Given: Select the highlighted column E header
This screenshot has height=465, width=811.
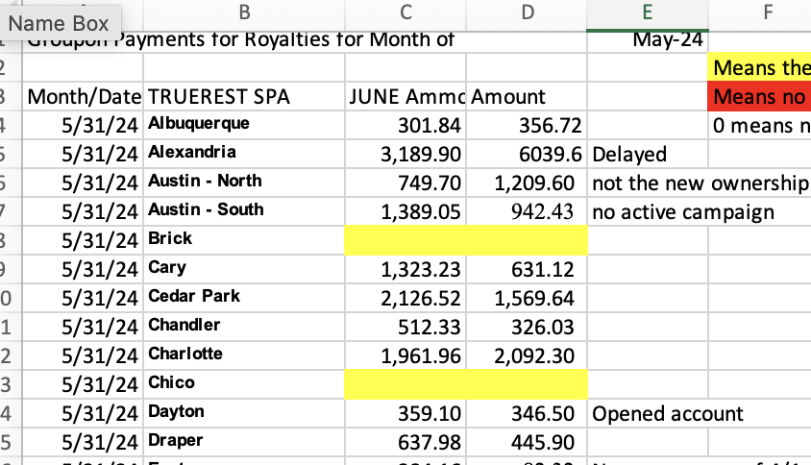Looking at the screenshot, I should [647, 12].
